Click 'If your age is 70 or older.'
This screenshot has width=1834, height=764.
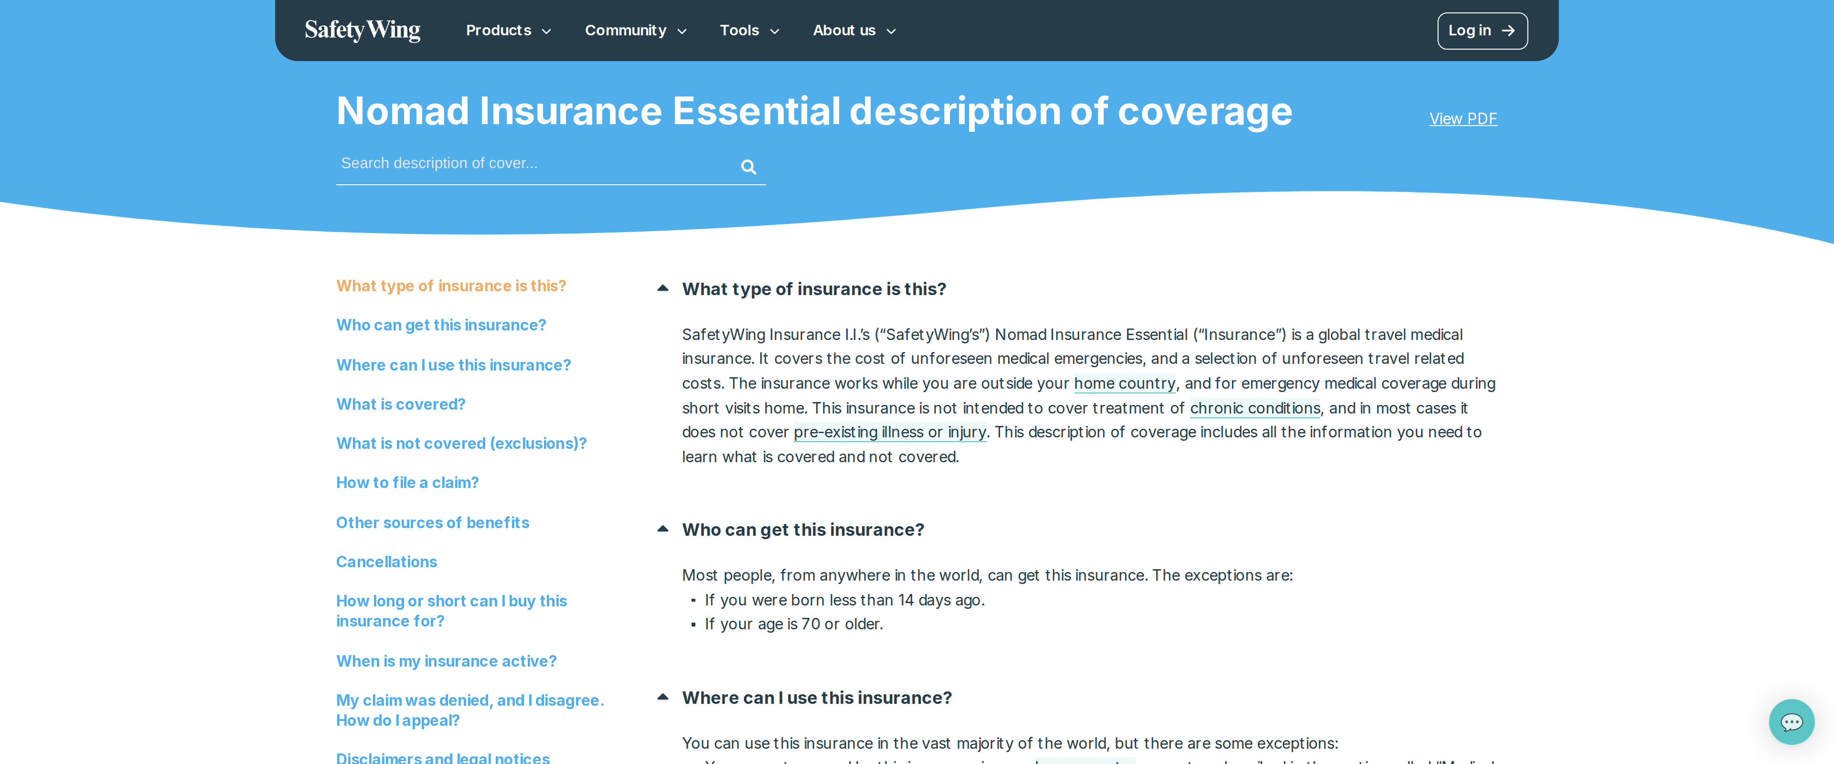(x=794, y=624)
